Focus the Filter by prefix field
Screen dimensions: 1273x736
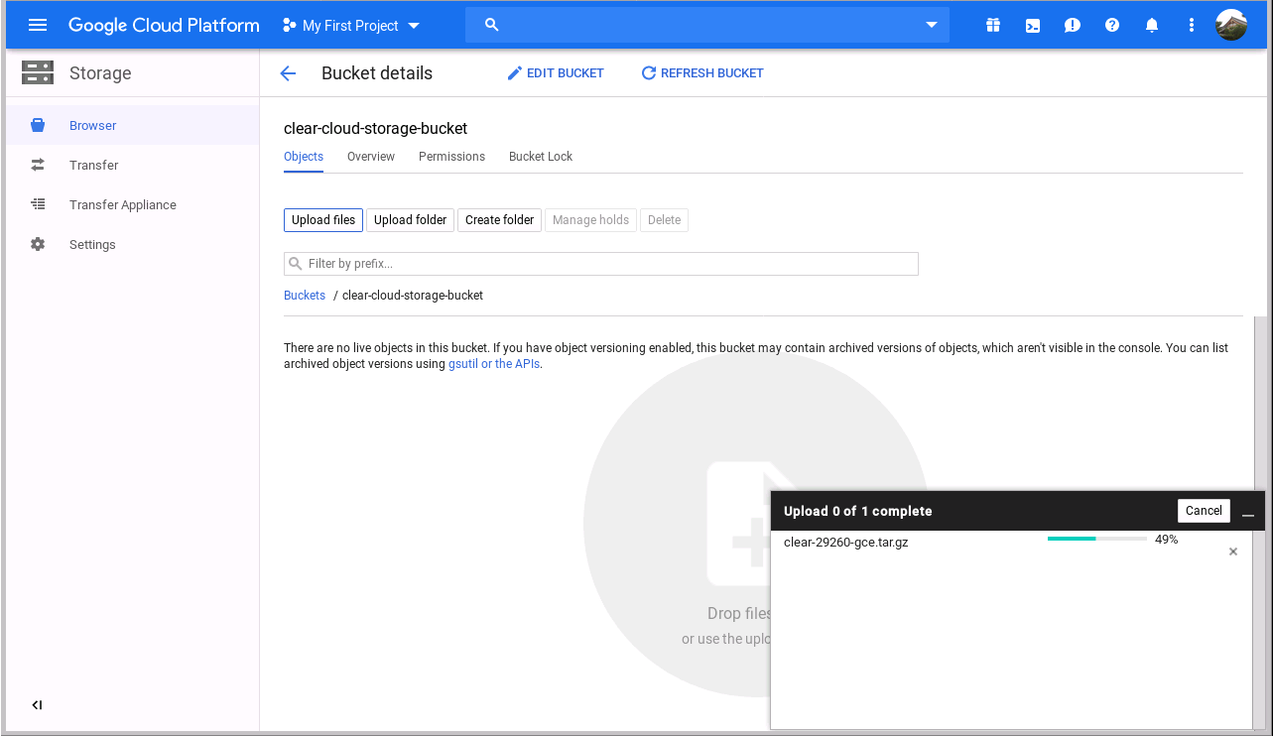click(601, 264)
